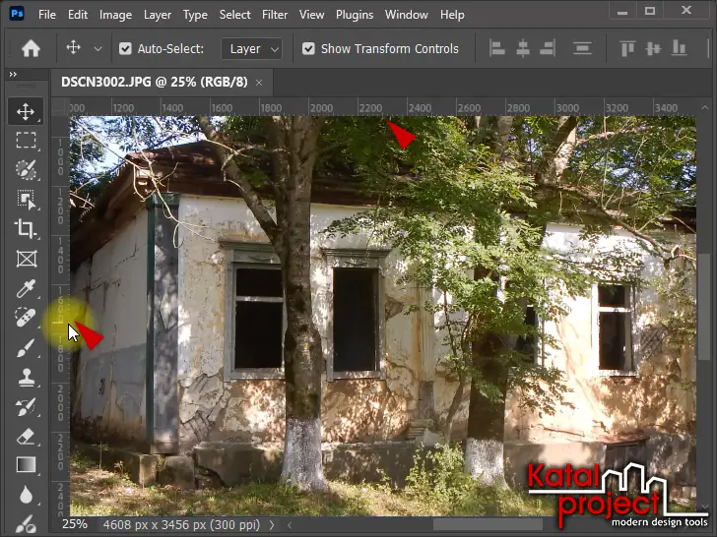717x537 pixels.
Task: Align bottom edges of layers
Action: pyautogui.click(x=679, y=48)
